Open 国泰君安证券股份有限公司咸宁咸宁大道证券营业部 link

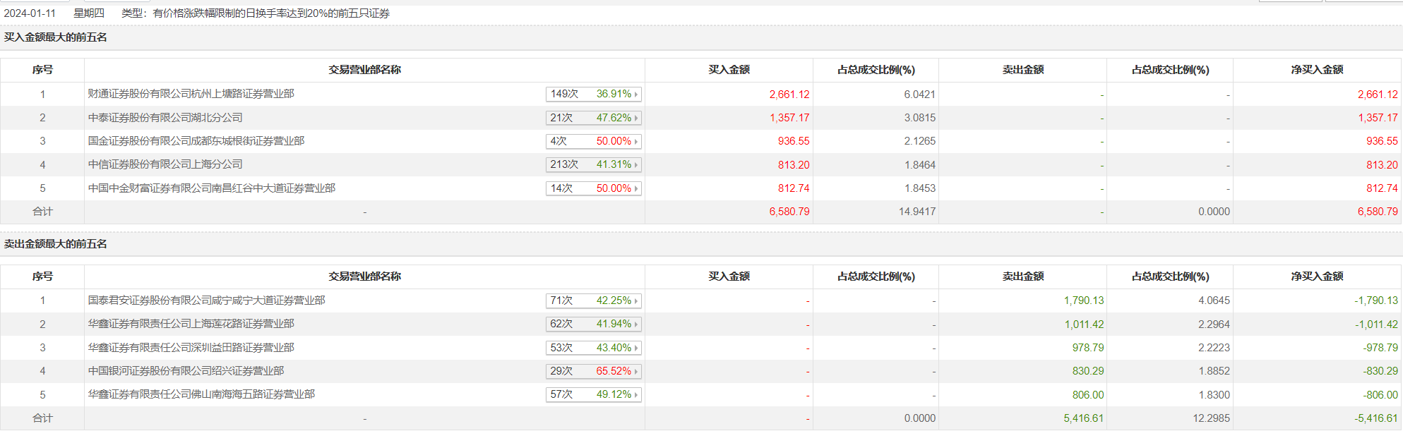[x=206, y=301]
